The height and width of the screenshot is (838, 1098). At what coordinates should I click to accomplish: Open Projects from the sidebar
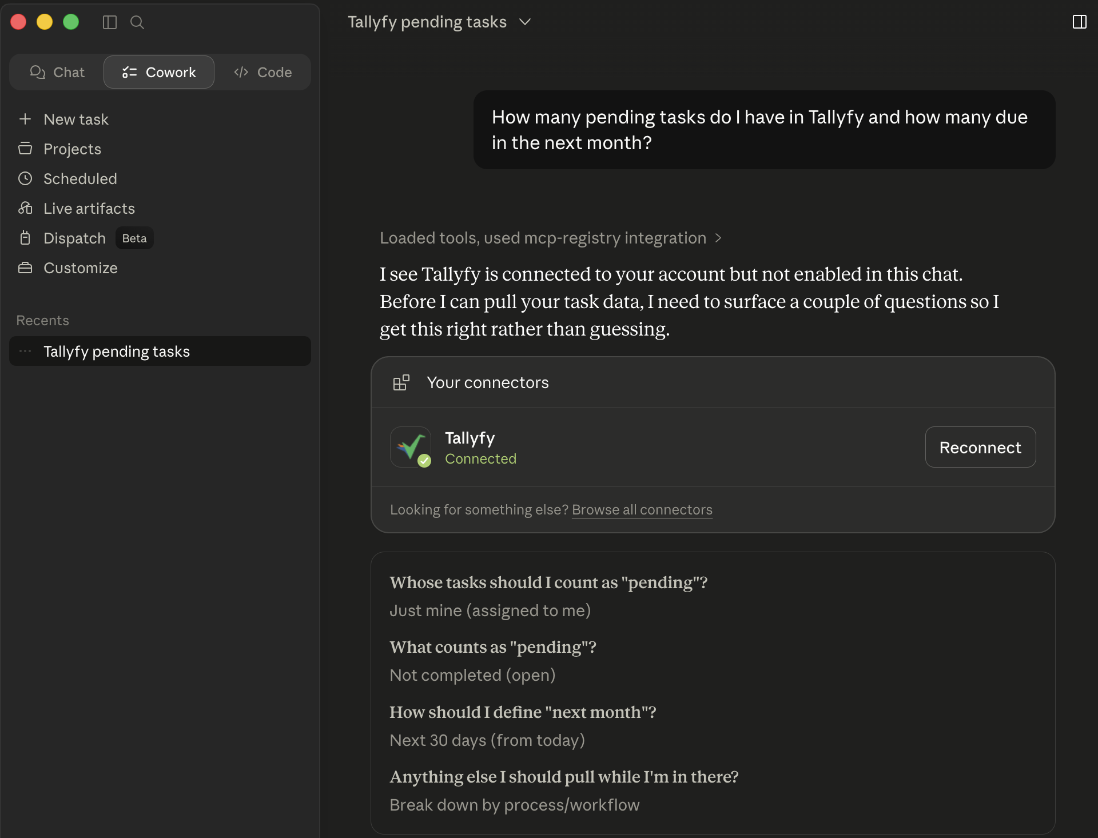click(x=72, y=149)
